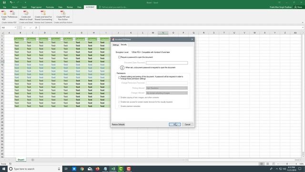The image size is (305, 172).
Task: Open the Windows notification center icon
Action: click(x=300, y=169)
